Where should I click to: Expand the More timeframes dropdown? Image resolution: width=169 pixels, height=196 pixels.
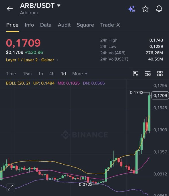coord(80,74)
